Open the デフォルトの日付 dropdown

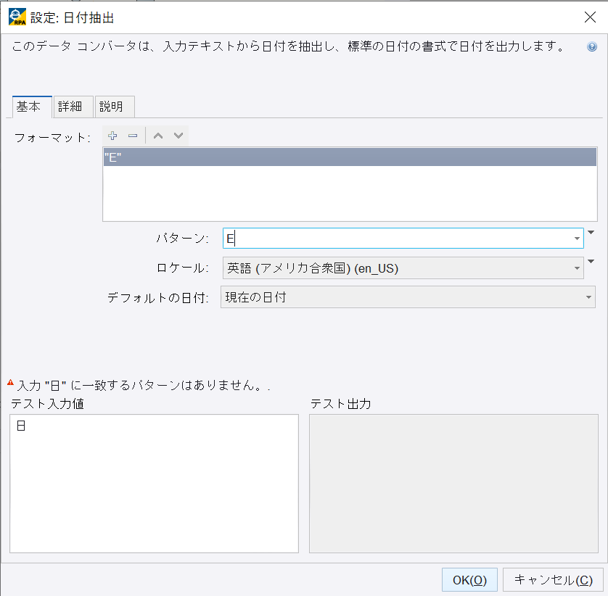408,297
